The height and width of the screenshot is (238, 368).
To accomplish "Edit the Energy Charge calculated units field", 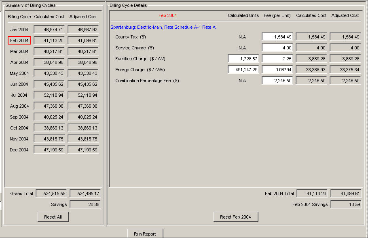I will coord(243,70).
